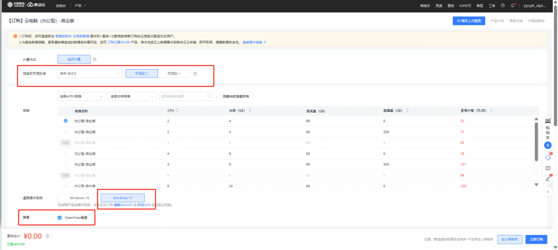Click help icon beside 可用区一
558x250 pixels.
coord(195,74)
